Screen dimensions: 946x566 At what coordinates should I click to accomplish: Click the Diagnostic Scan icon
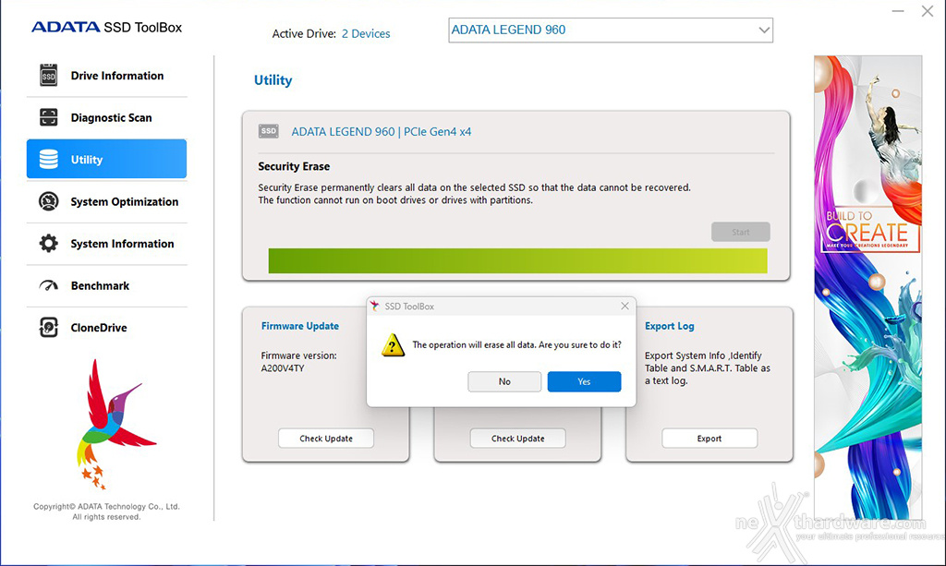48,117
